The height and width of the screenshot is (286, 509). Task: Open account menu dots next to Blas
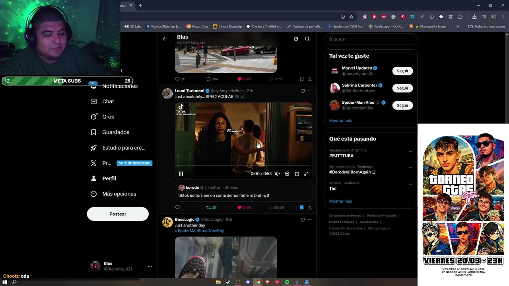(150, 266)
